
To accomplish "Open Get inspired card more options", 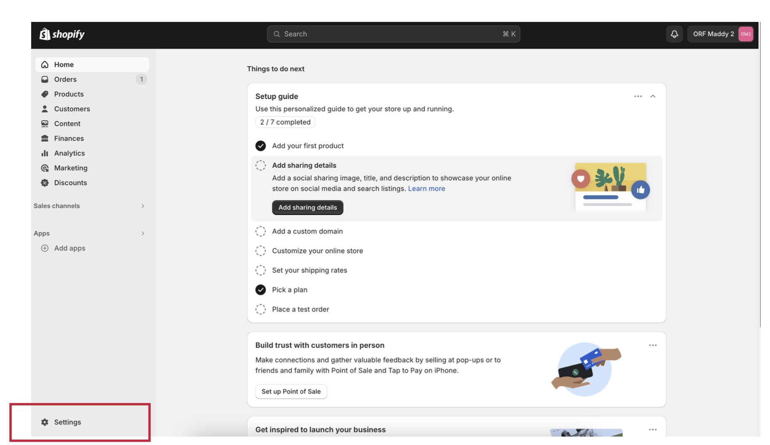I will (x=652, y=429).
